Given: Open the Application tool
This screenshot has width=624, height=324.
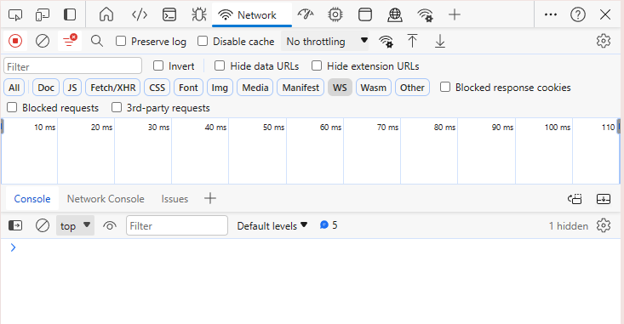Looking at the screenshot, I should click(365, 15).
